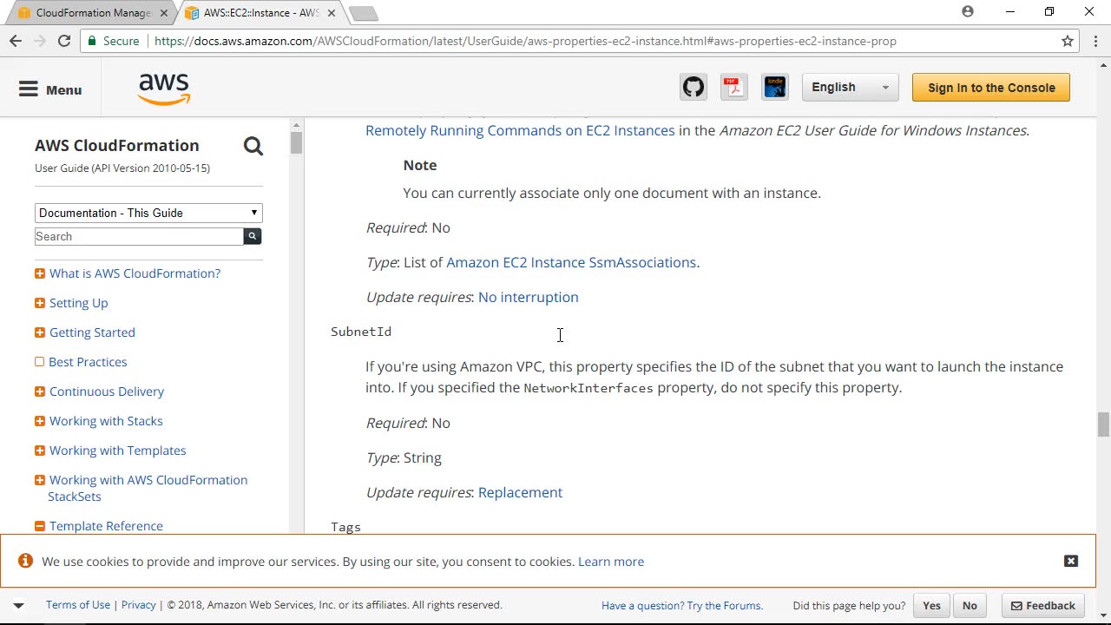The height and width of the screenshot is (625, 1111).
Task: Open the English language dropdown
Action: tap(850, 87)
